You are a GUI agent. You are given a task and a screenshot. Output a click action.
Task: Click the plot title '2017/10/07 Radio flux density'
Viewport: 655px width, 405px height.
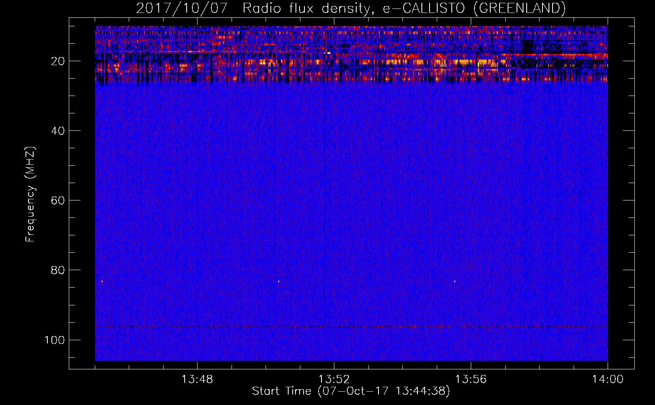point(351,9)
